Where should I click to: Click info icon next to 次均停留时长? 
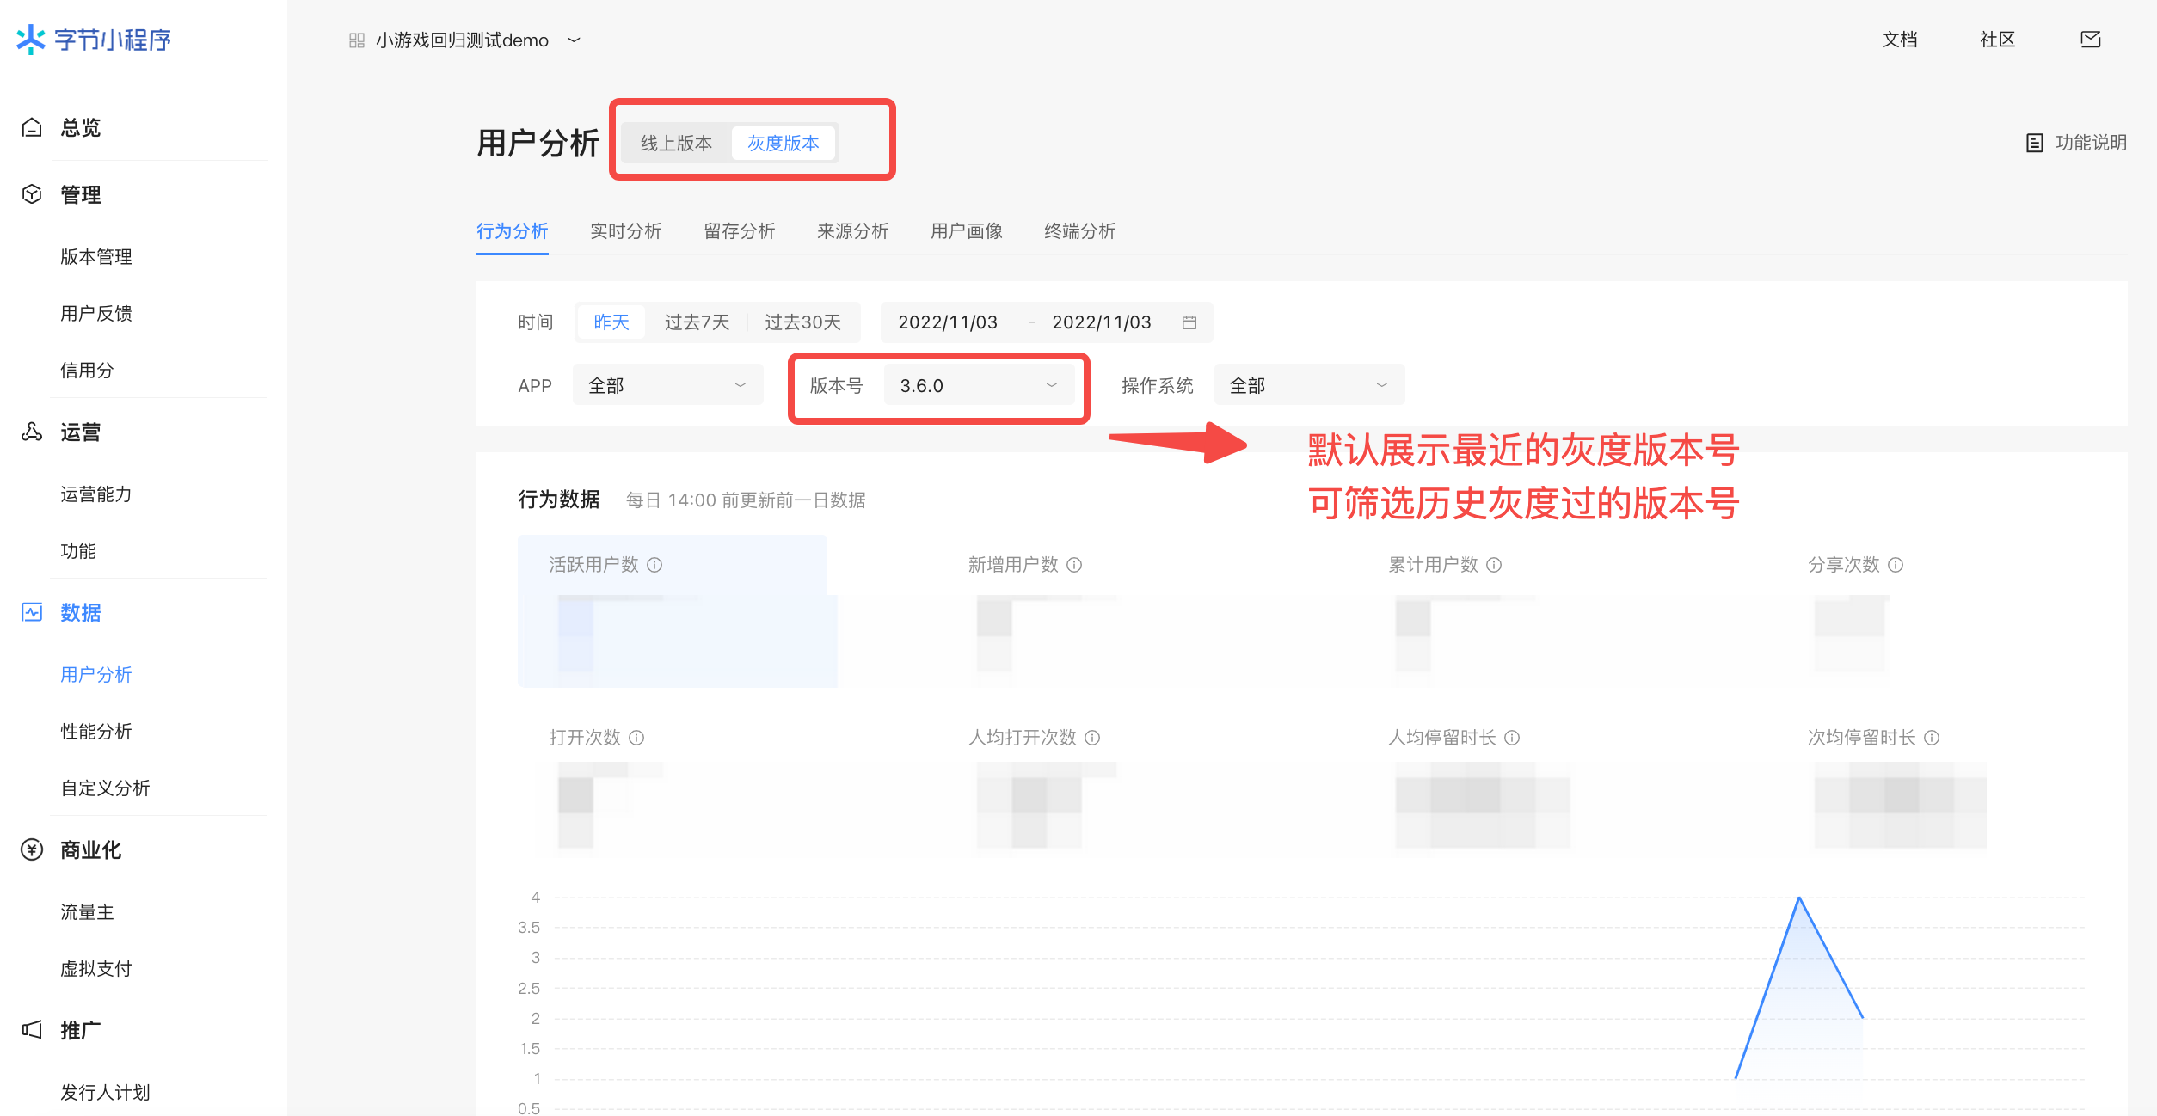[x=1932, y=738]
